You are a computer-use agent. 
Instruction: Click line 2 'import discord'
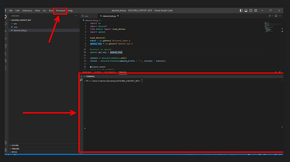point(98,26)
